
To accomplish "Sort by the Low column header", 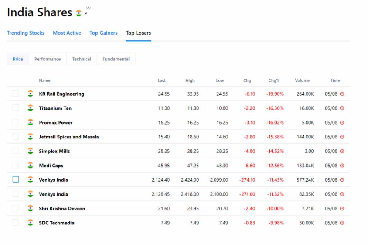I will click(x=220, y=81).
